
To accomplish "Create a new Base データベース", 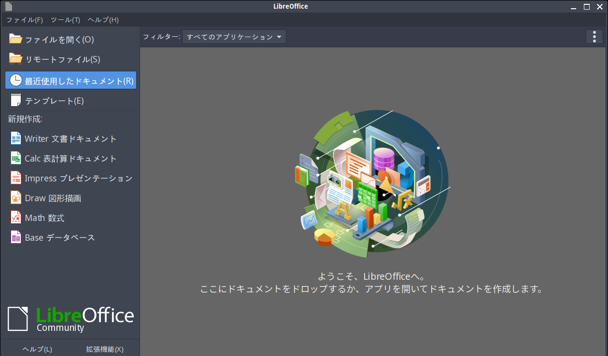I will 71,237.
